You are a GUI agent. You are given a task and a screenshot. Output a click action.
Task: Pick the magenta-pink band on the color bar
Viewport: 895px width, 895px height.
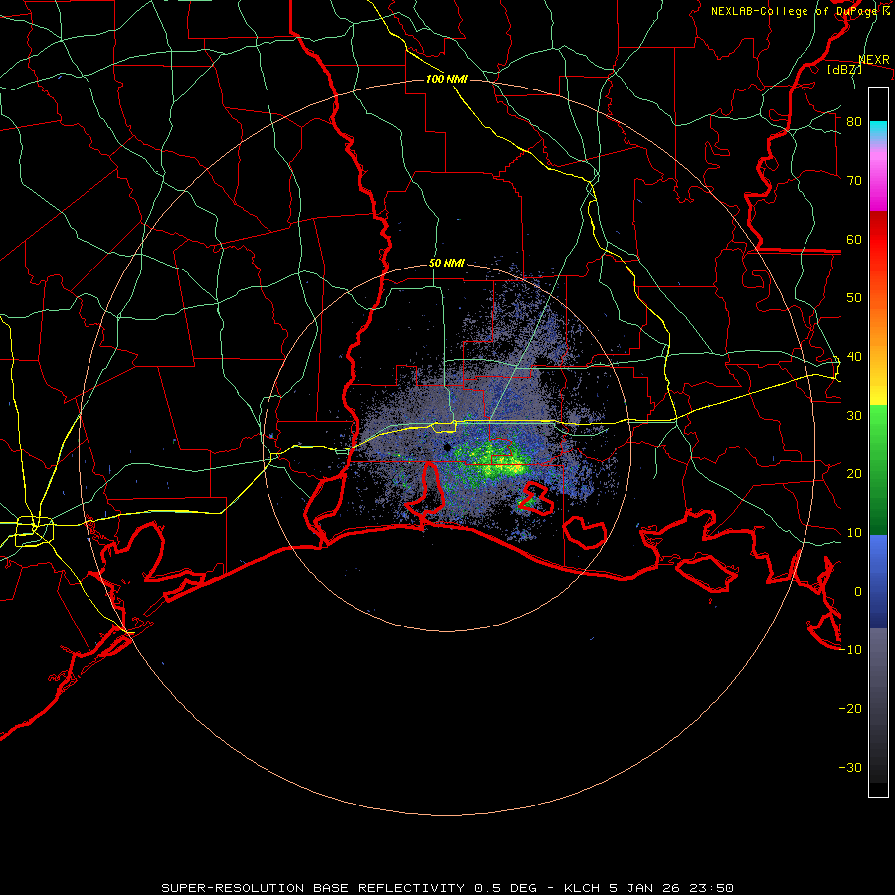pyautogui.click(x=878, y=177)
